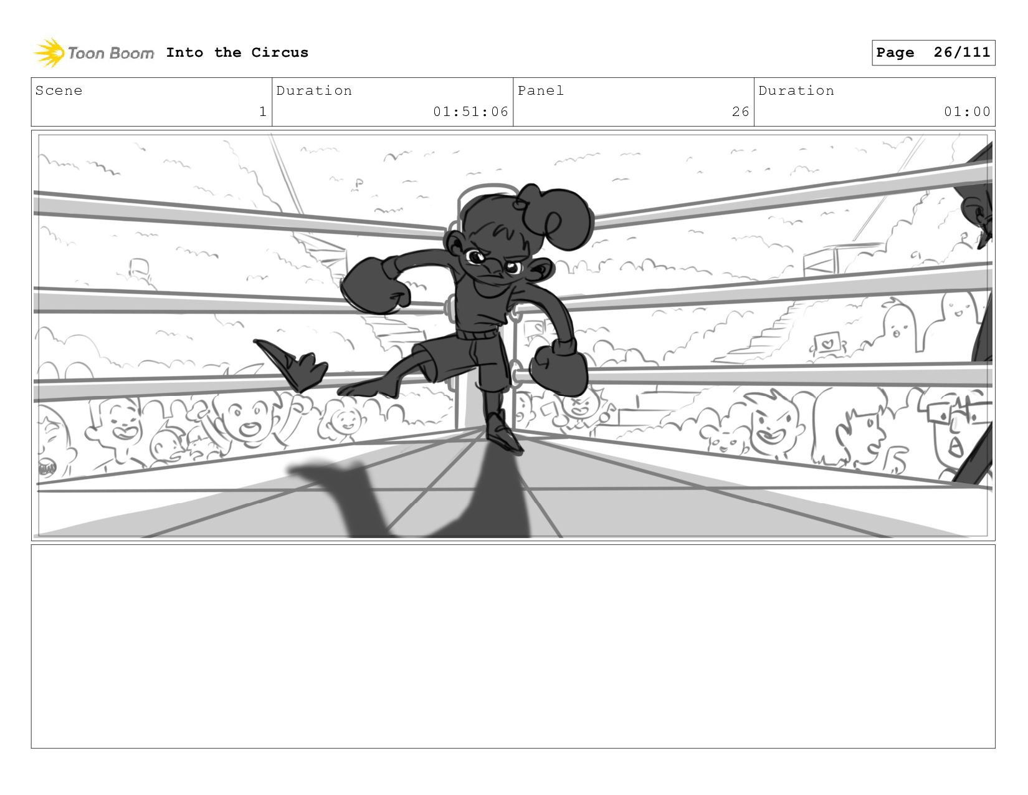Click the Panel header label
The width and height of the screenshot is (1028, 795).
[x=541, y=90]
